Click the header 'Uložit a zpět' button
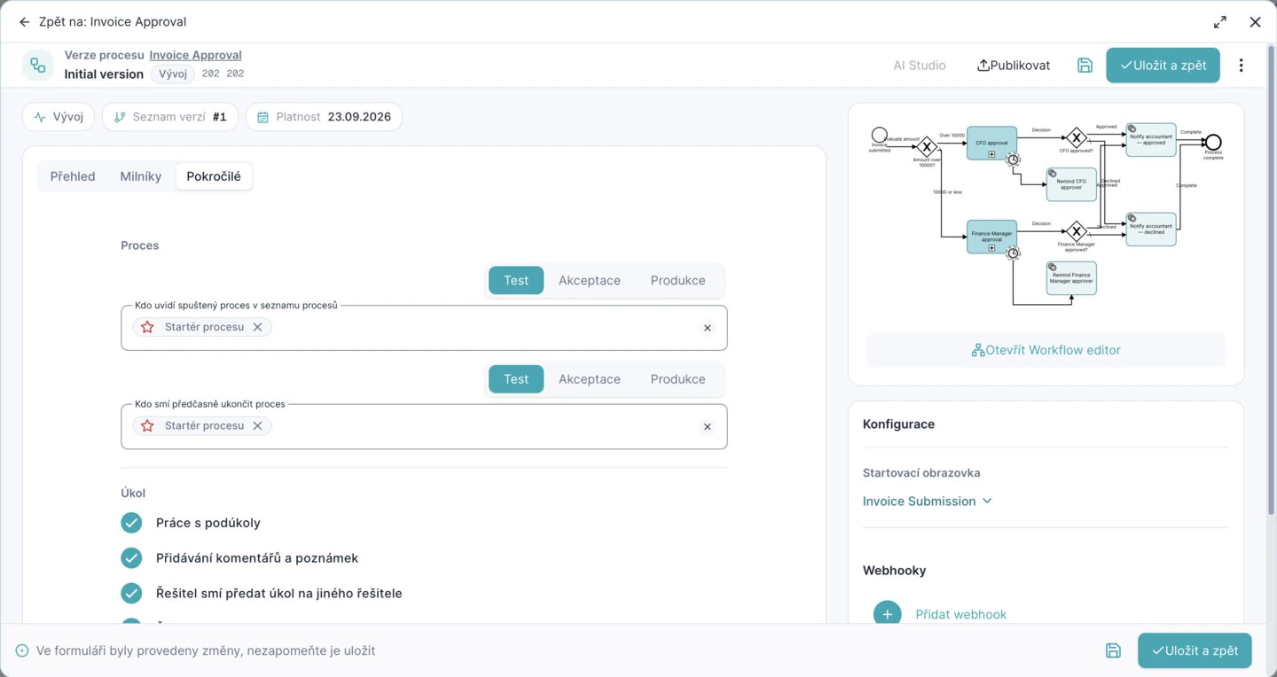The height and width of the screenshot is (677, 1277). pyautogui.click(x=1163, y=66)
